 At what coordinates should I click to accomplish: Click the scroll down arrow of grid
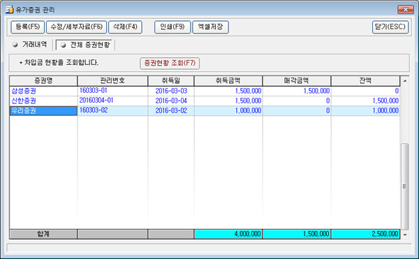coord(405,235)
